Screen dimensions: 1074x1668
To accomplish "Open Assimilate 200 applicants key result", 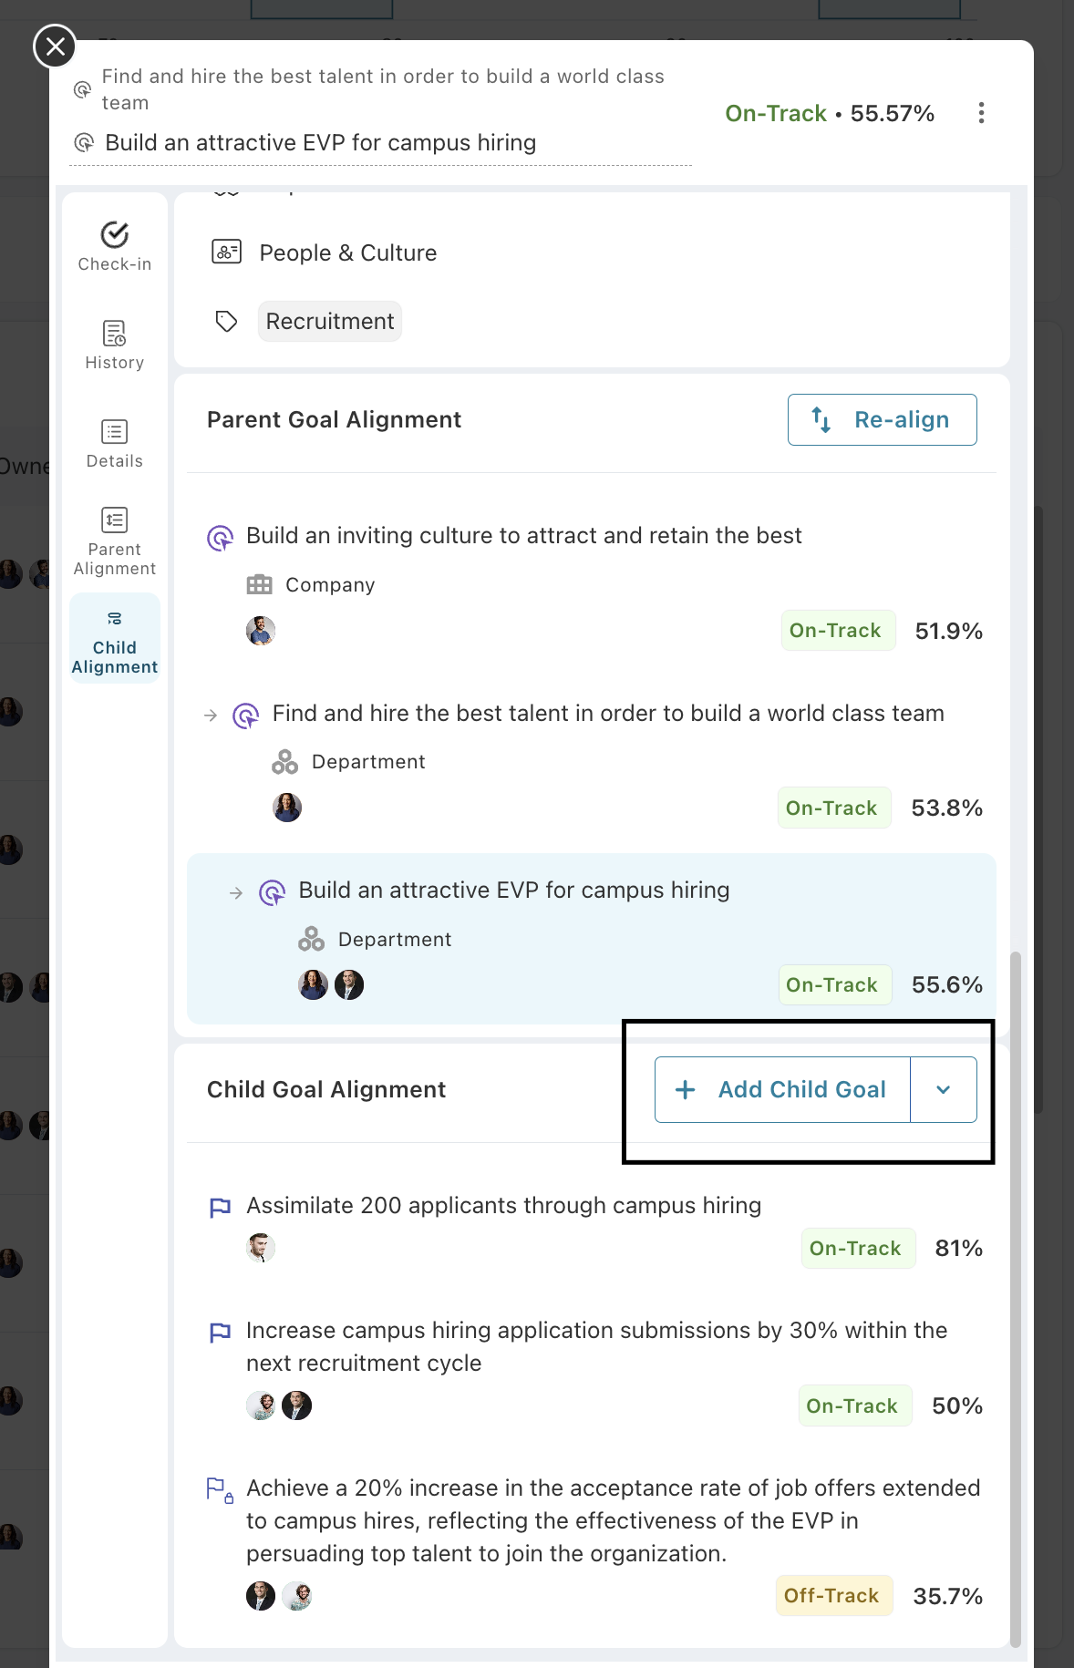I will pyautogui.click(x=503, y=1206).
